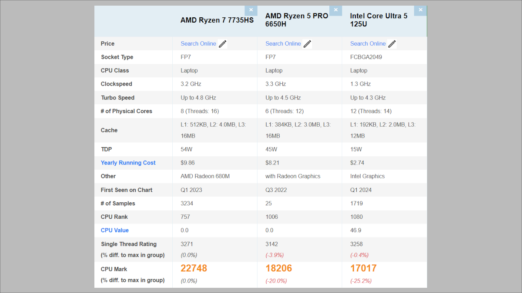This screenshot has height=293, width=522.
Task: Select the Intel Core Ultra 5 125U column header
Action: pos(378,20)
